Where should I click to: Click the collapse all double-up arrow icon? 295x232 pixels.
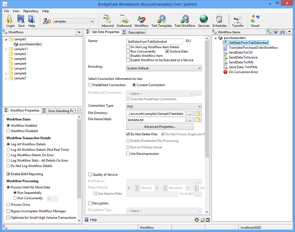click(x=282, y=32)
